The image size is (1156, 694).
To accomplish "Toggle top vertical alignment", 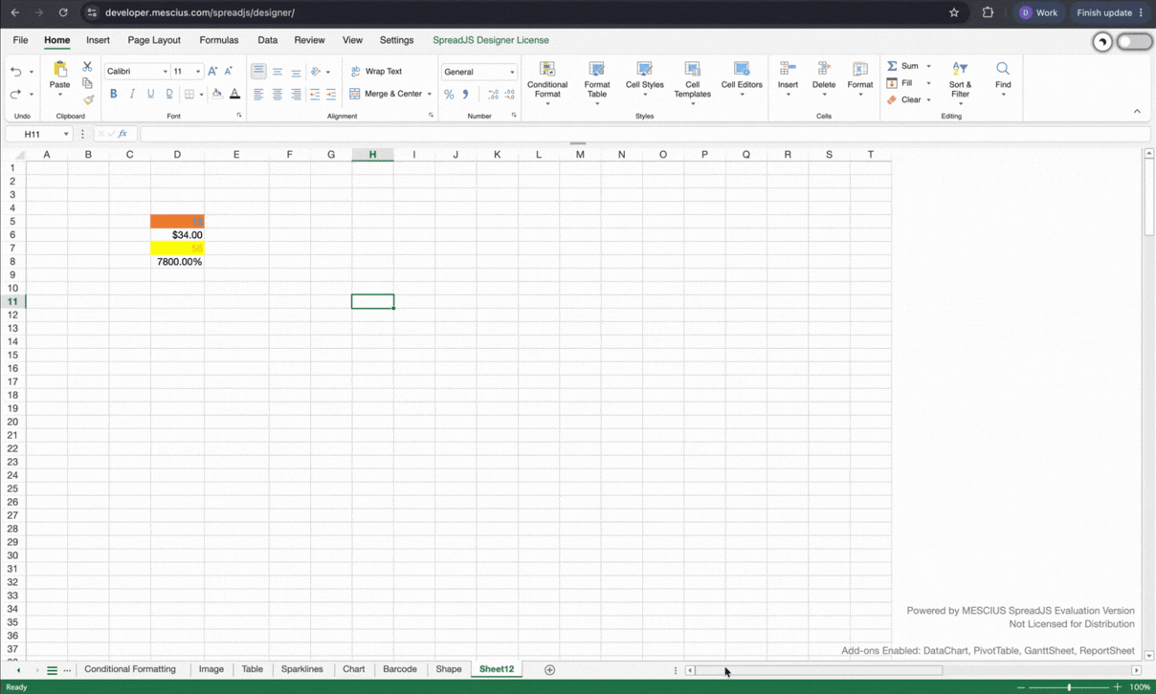I will (258, 72).
